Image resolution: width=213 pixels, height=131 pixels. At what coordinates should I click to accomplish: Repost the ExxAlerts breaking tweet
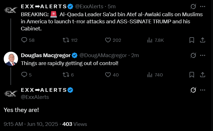click(x=65, y=40)
